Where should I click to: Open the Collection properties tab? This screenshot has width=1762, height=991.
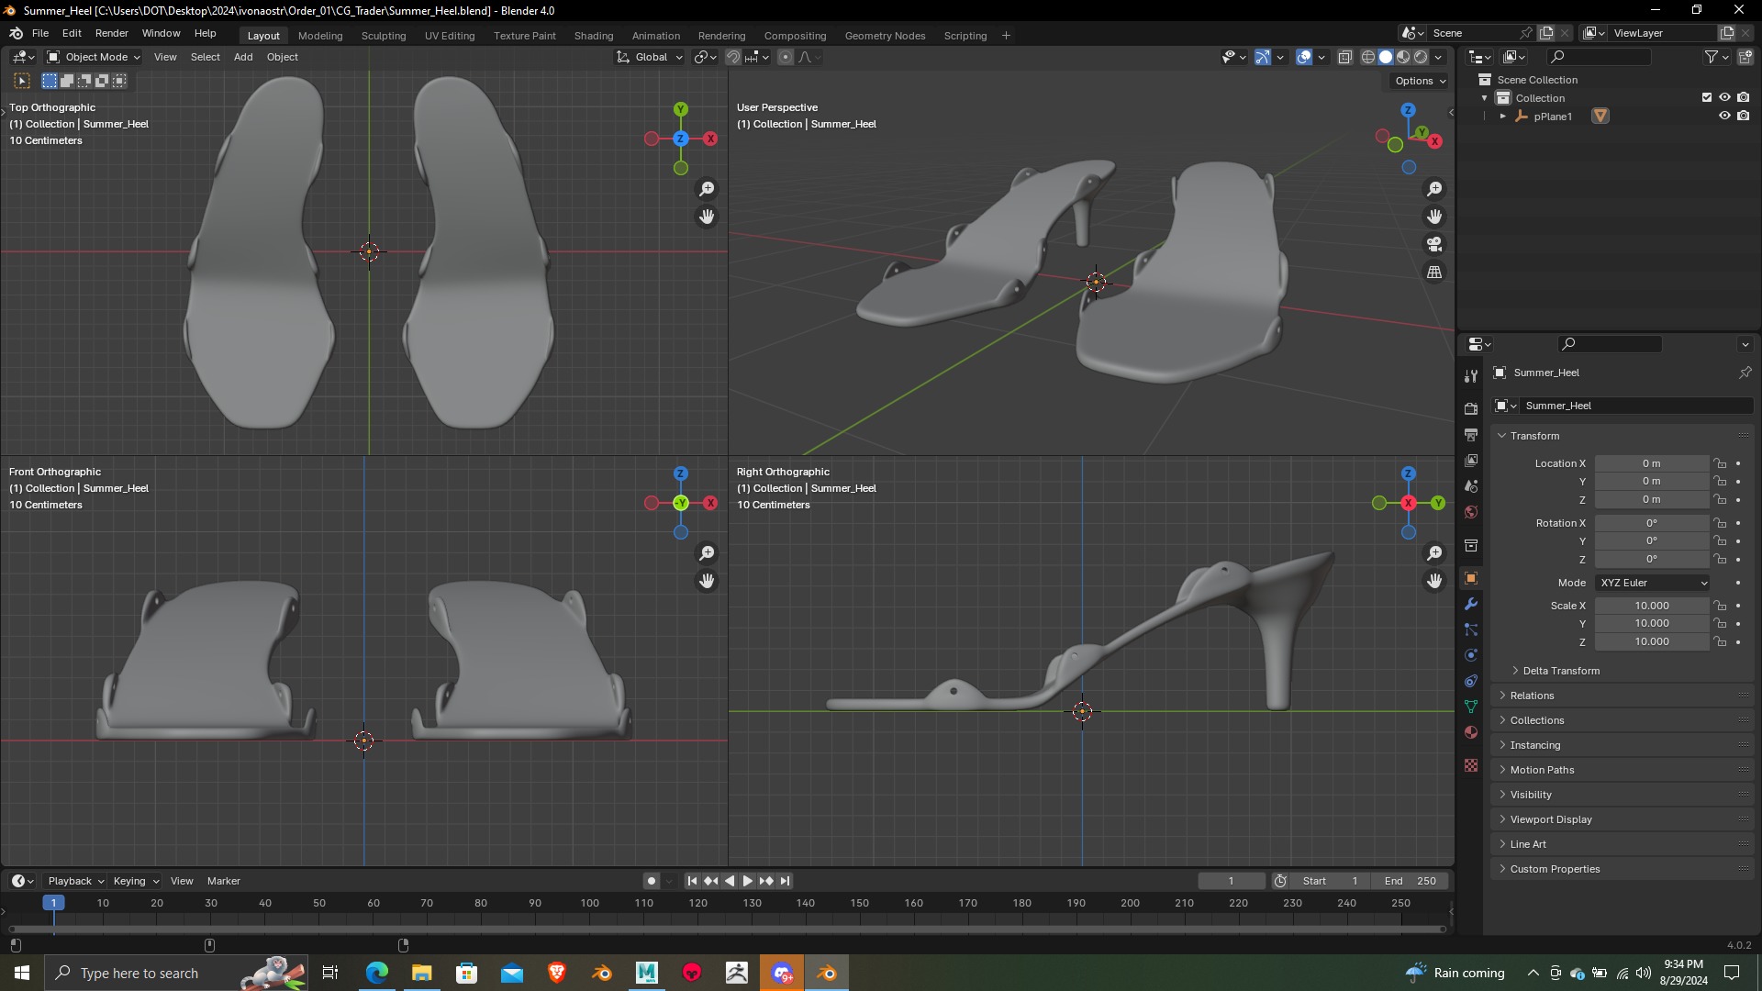click(1471, 545)
